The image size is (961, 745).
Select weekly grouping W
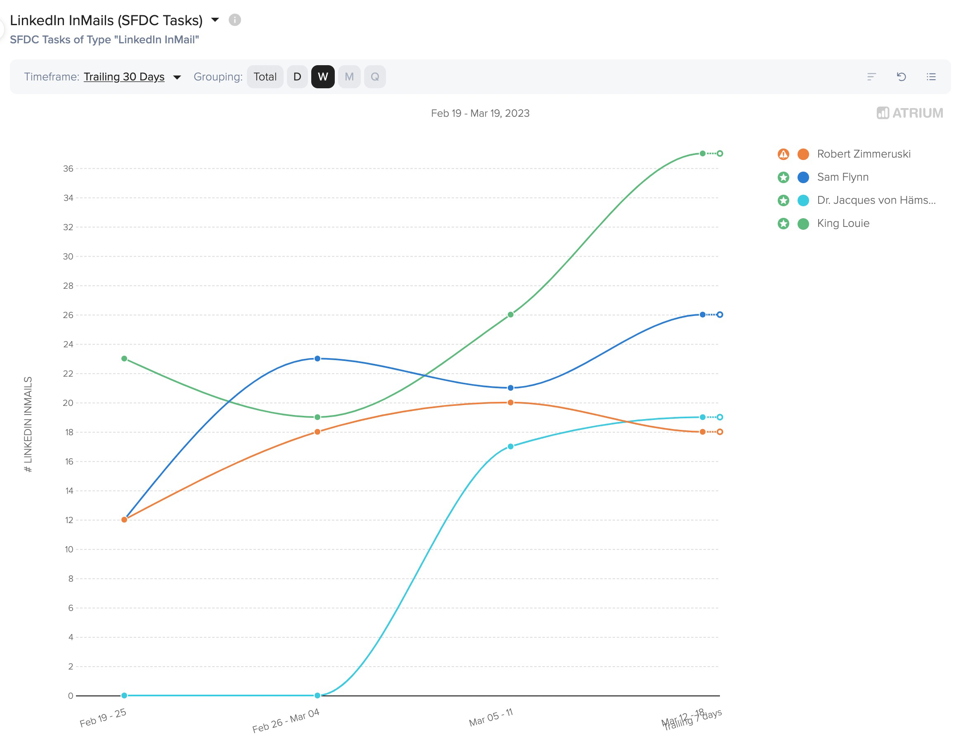coord(322,77)
